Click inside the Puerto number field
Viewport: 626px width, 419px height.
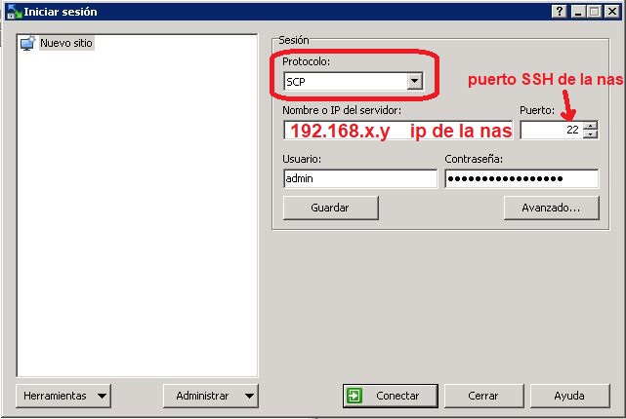pos(550,131)
